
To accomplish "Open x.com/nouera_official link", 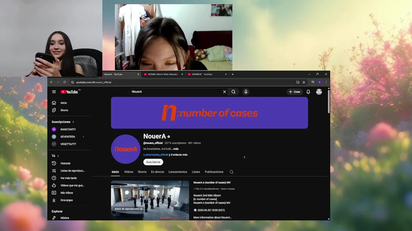I will (x=156, y=155).
